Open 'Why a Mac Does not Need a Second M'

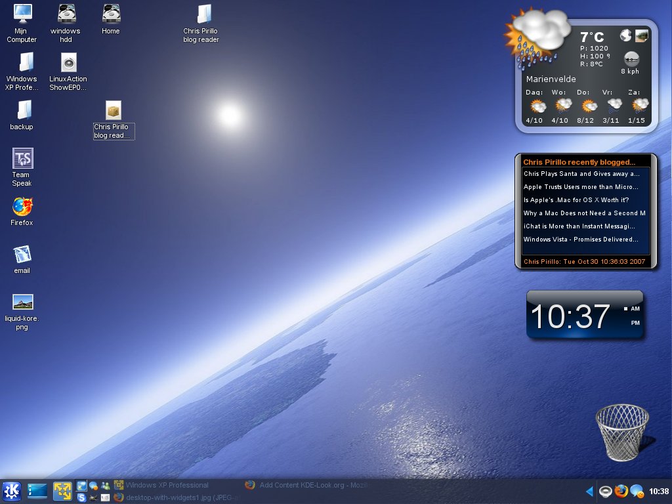[x=585, y=213]
